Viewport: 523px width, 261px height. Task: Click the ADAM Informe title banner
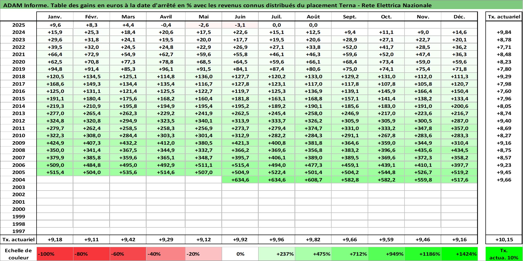point(261,5)
